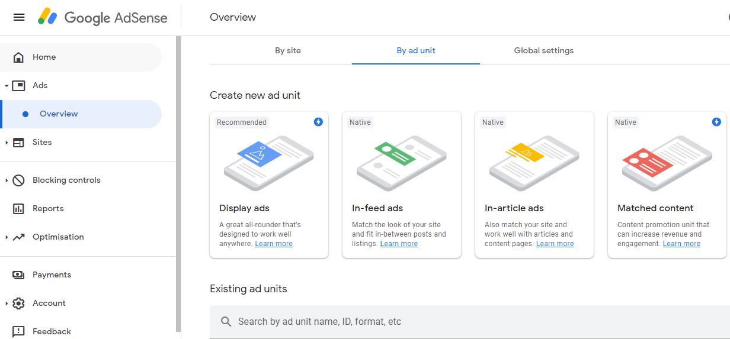Screen dimensions: 730x339
Task: Click the search magnifier icon for ad units
Action: (x=226, y=322)
